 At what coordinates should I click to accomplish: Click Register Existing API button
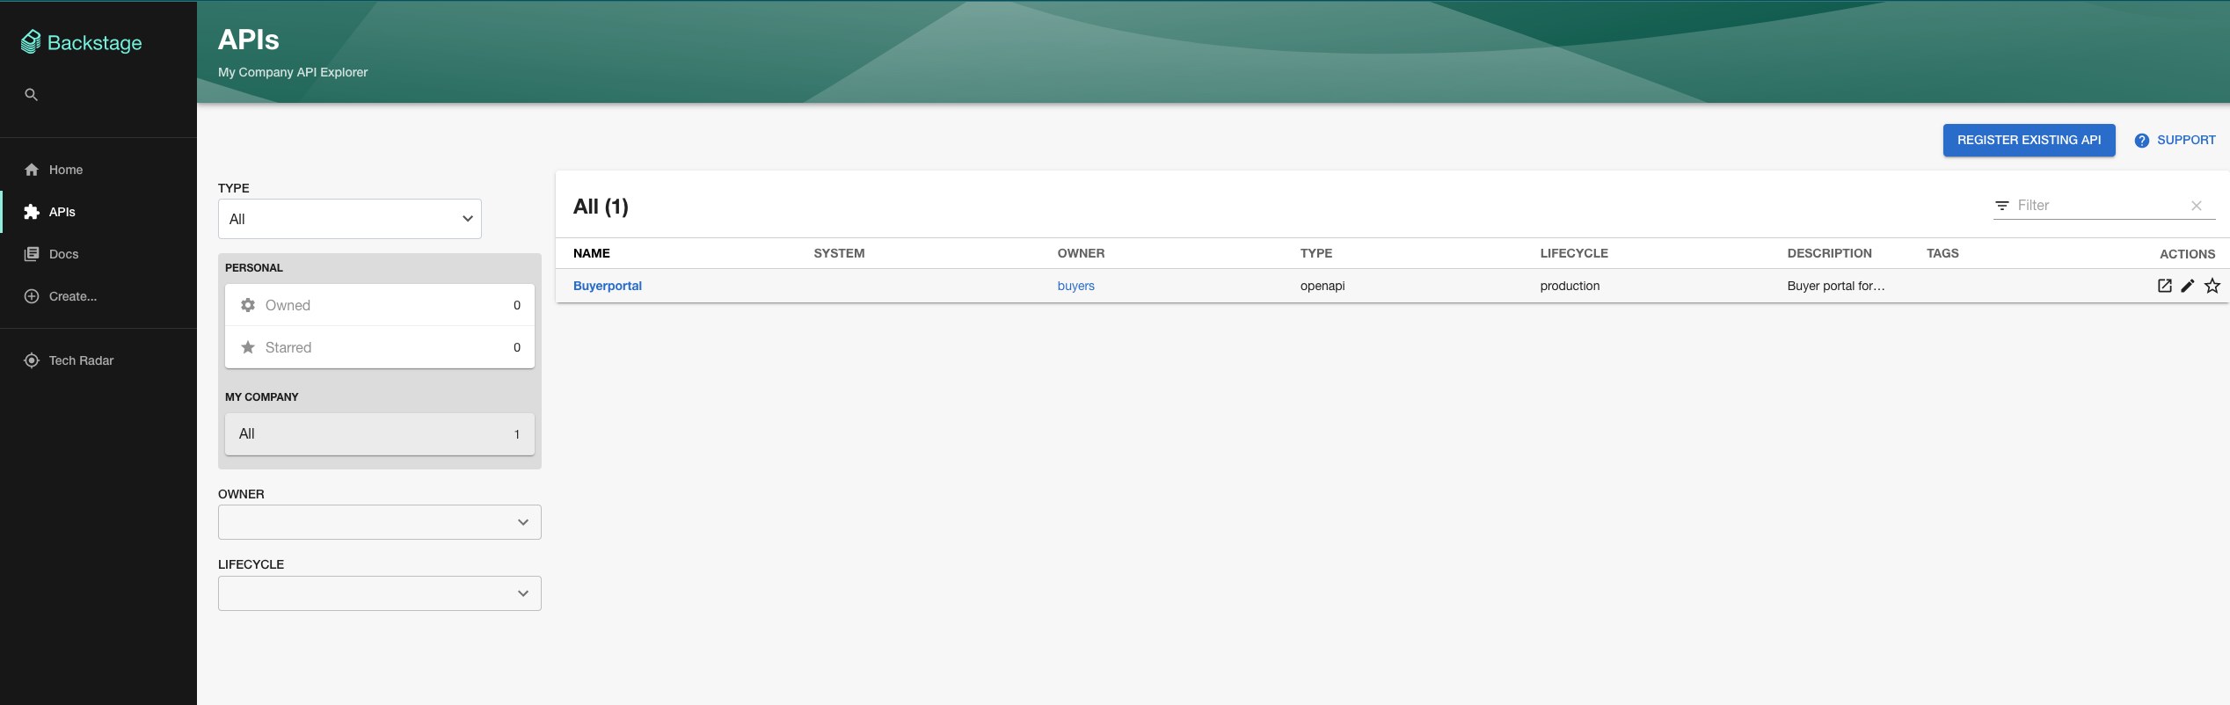tap(2029, 141)
